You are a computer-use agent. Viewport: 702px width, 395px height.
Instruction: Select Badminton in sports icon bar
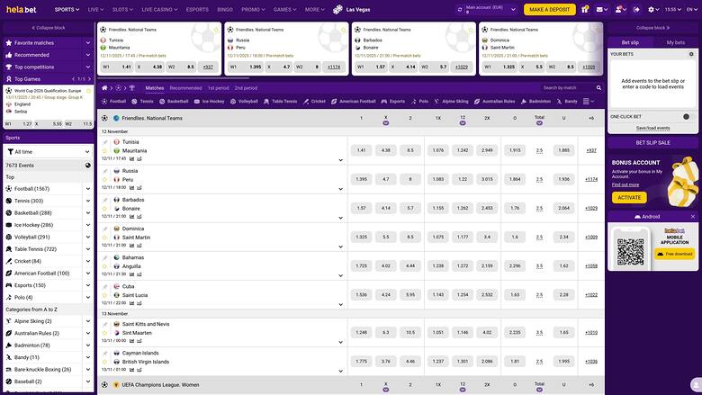[535, 102]
